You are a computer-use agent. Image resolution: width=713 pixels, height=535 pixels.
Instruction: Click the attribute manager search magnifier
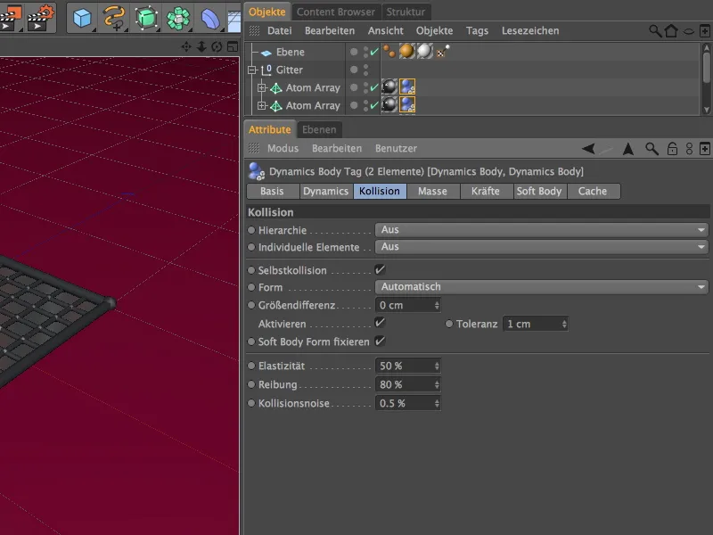[x=652, y=149]
